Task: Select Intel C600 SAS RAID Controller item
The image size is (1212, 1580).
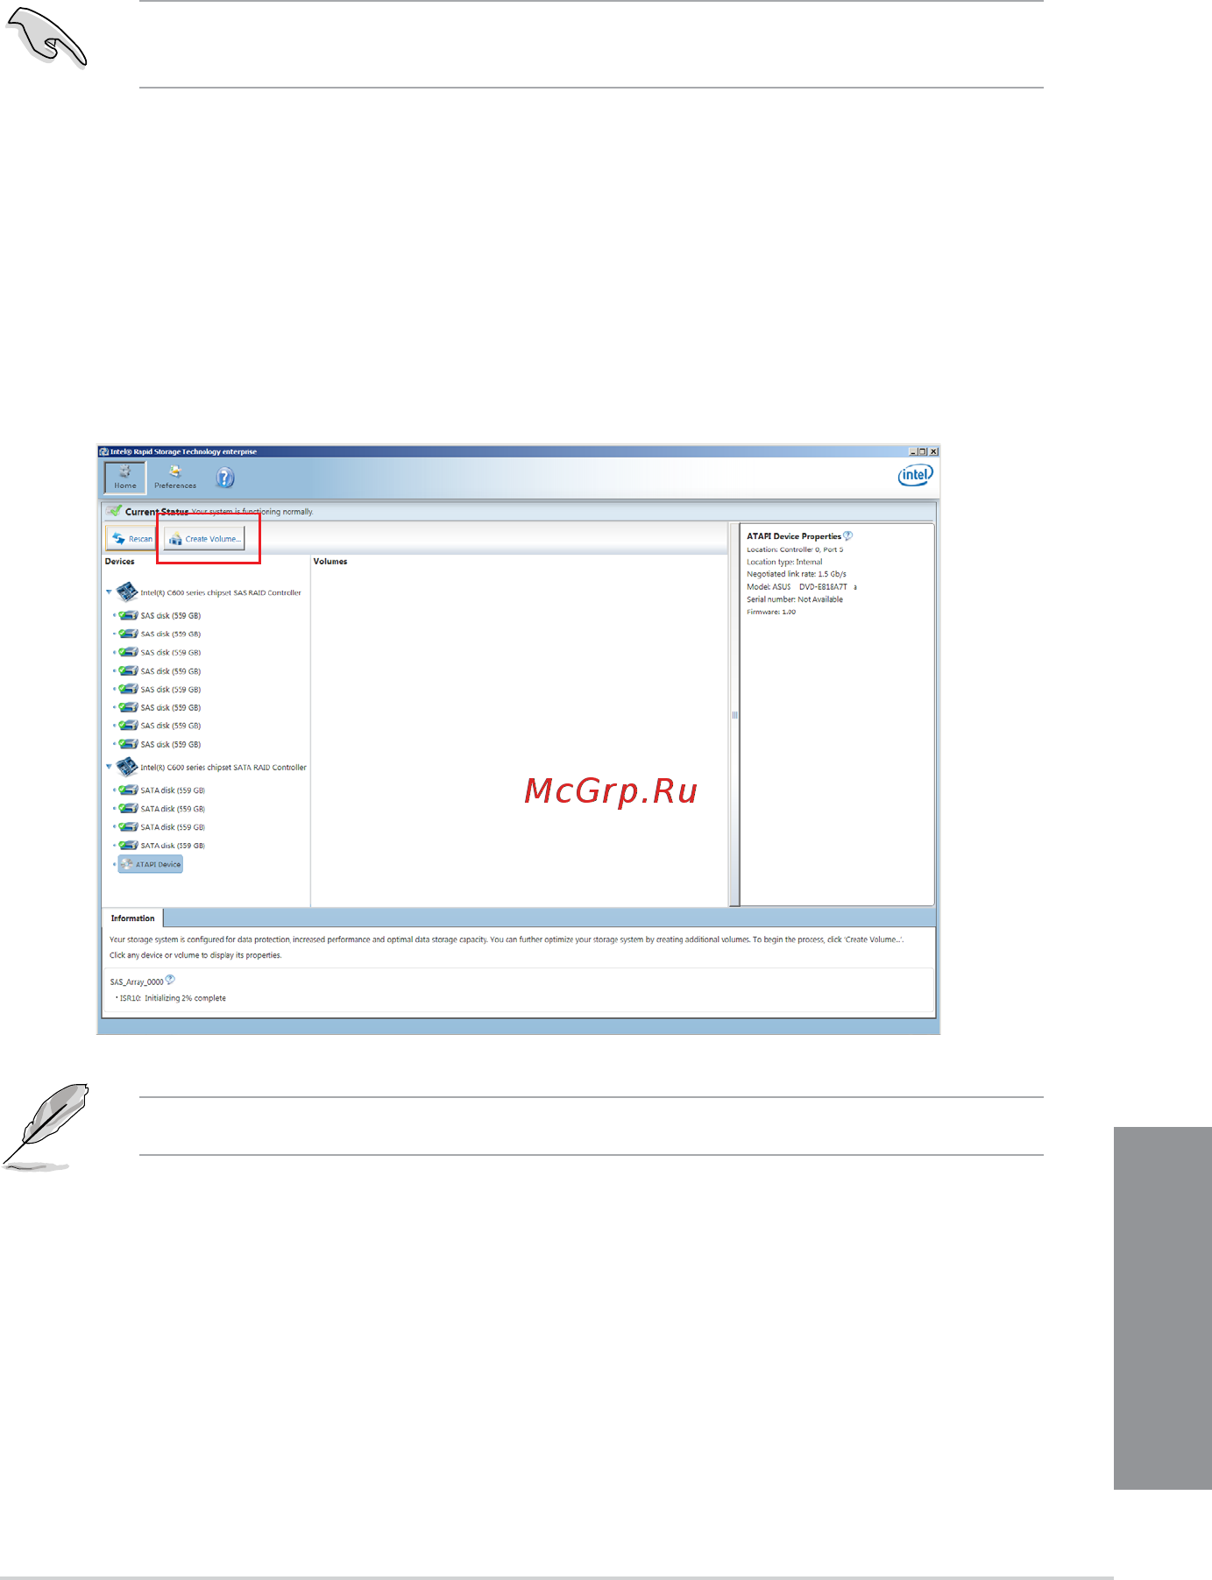Action: (x=209, y=593)
